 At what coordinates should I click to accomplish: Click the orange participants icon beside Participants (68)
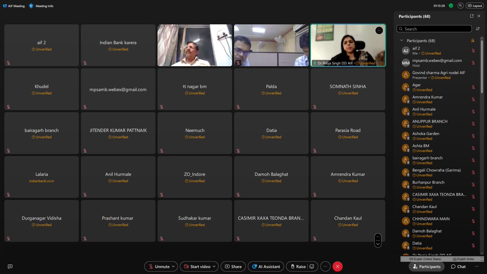click(473, 41)
